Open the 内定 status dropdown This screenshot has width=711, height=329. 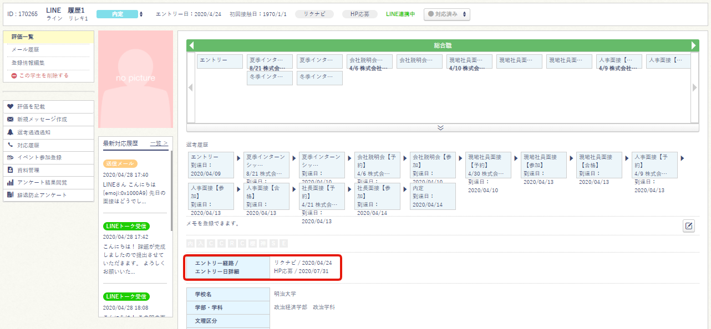[120, 14]
